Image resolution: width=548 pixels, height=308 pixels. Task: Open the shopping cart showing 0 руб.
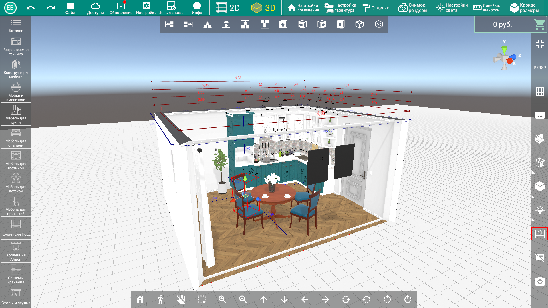pos(510,25)
